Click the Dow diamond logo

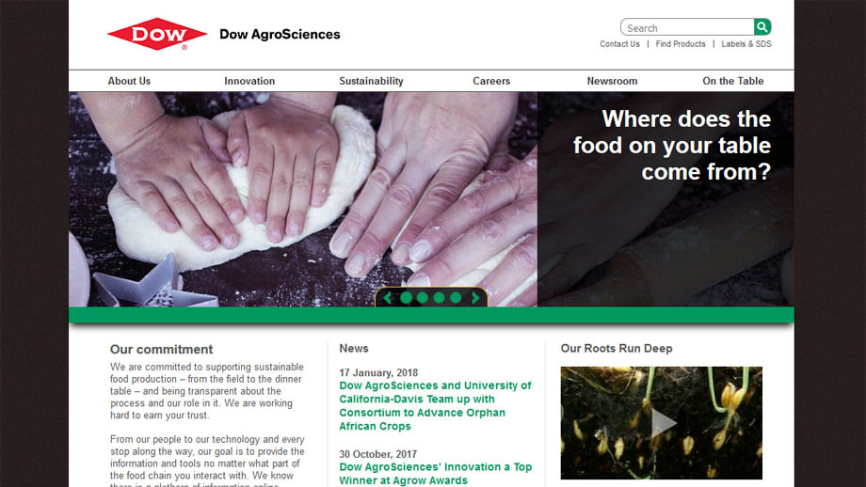(157, 34)
